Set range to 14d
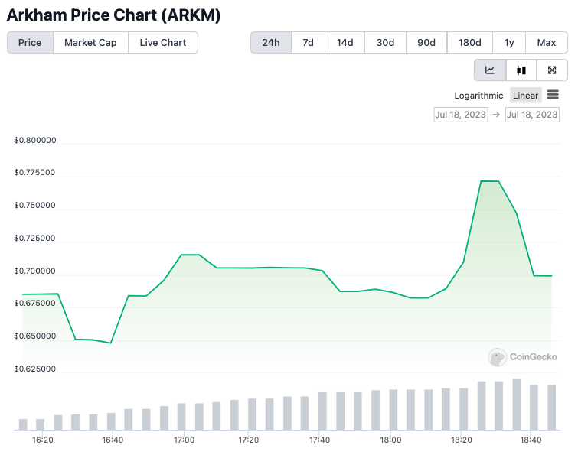 point(345,43)
